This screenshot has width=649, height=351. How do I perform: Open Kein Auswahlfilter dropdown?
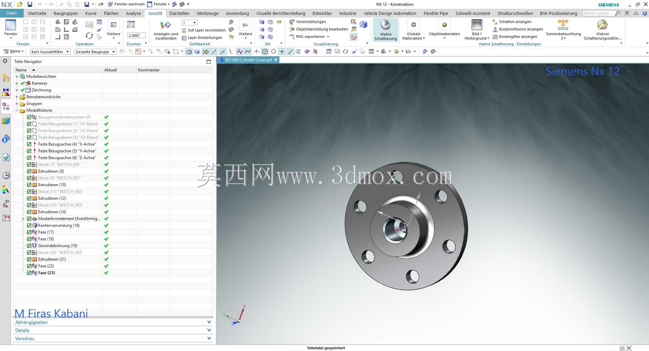50,52
